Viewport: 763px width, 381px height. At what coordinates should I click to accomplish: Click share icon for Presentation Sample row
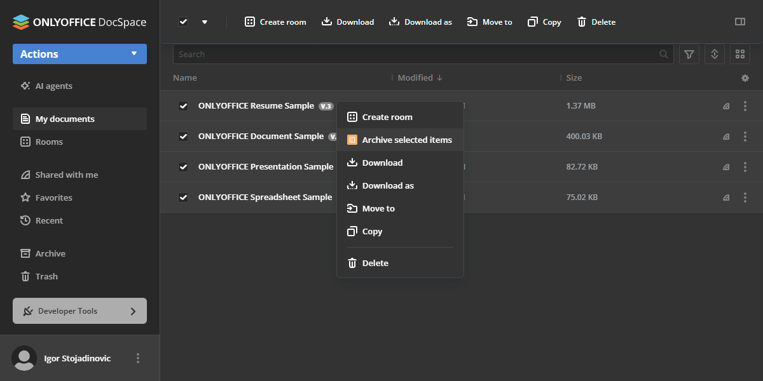[726, 167]
